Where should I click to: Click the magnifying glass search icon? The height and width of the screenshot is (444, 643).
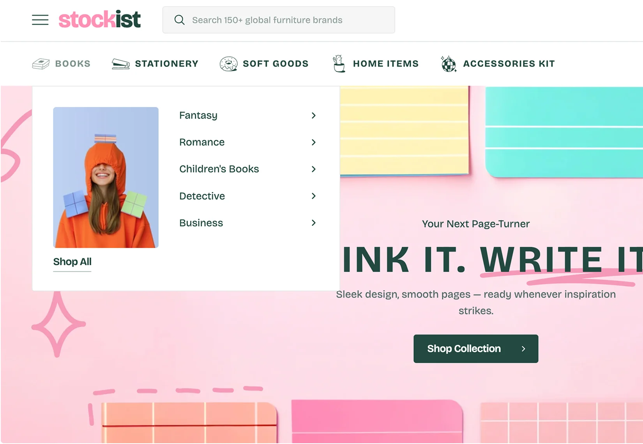click(179, 20)
